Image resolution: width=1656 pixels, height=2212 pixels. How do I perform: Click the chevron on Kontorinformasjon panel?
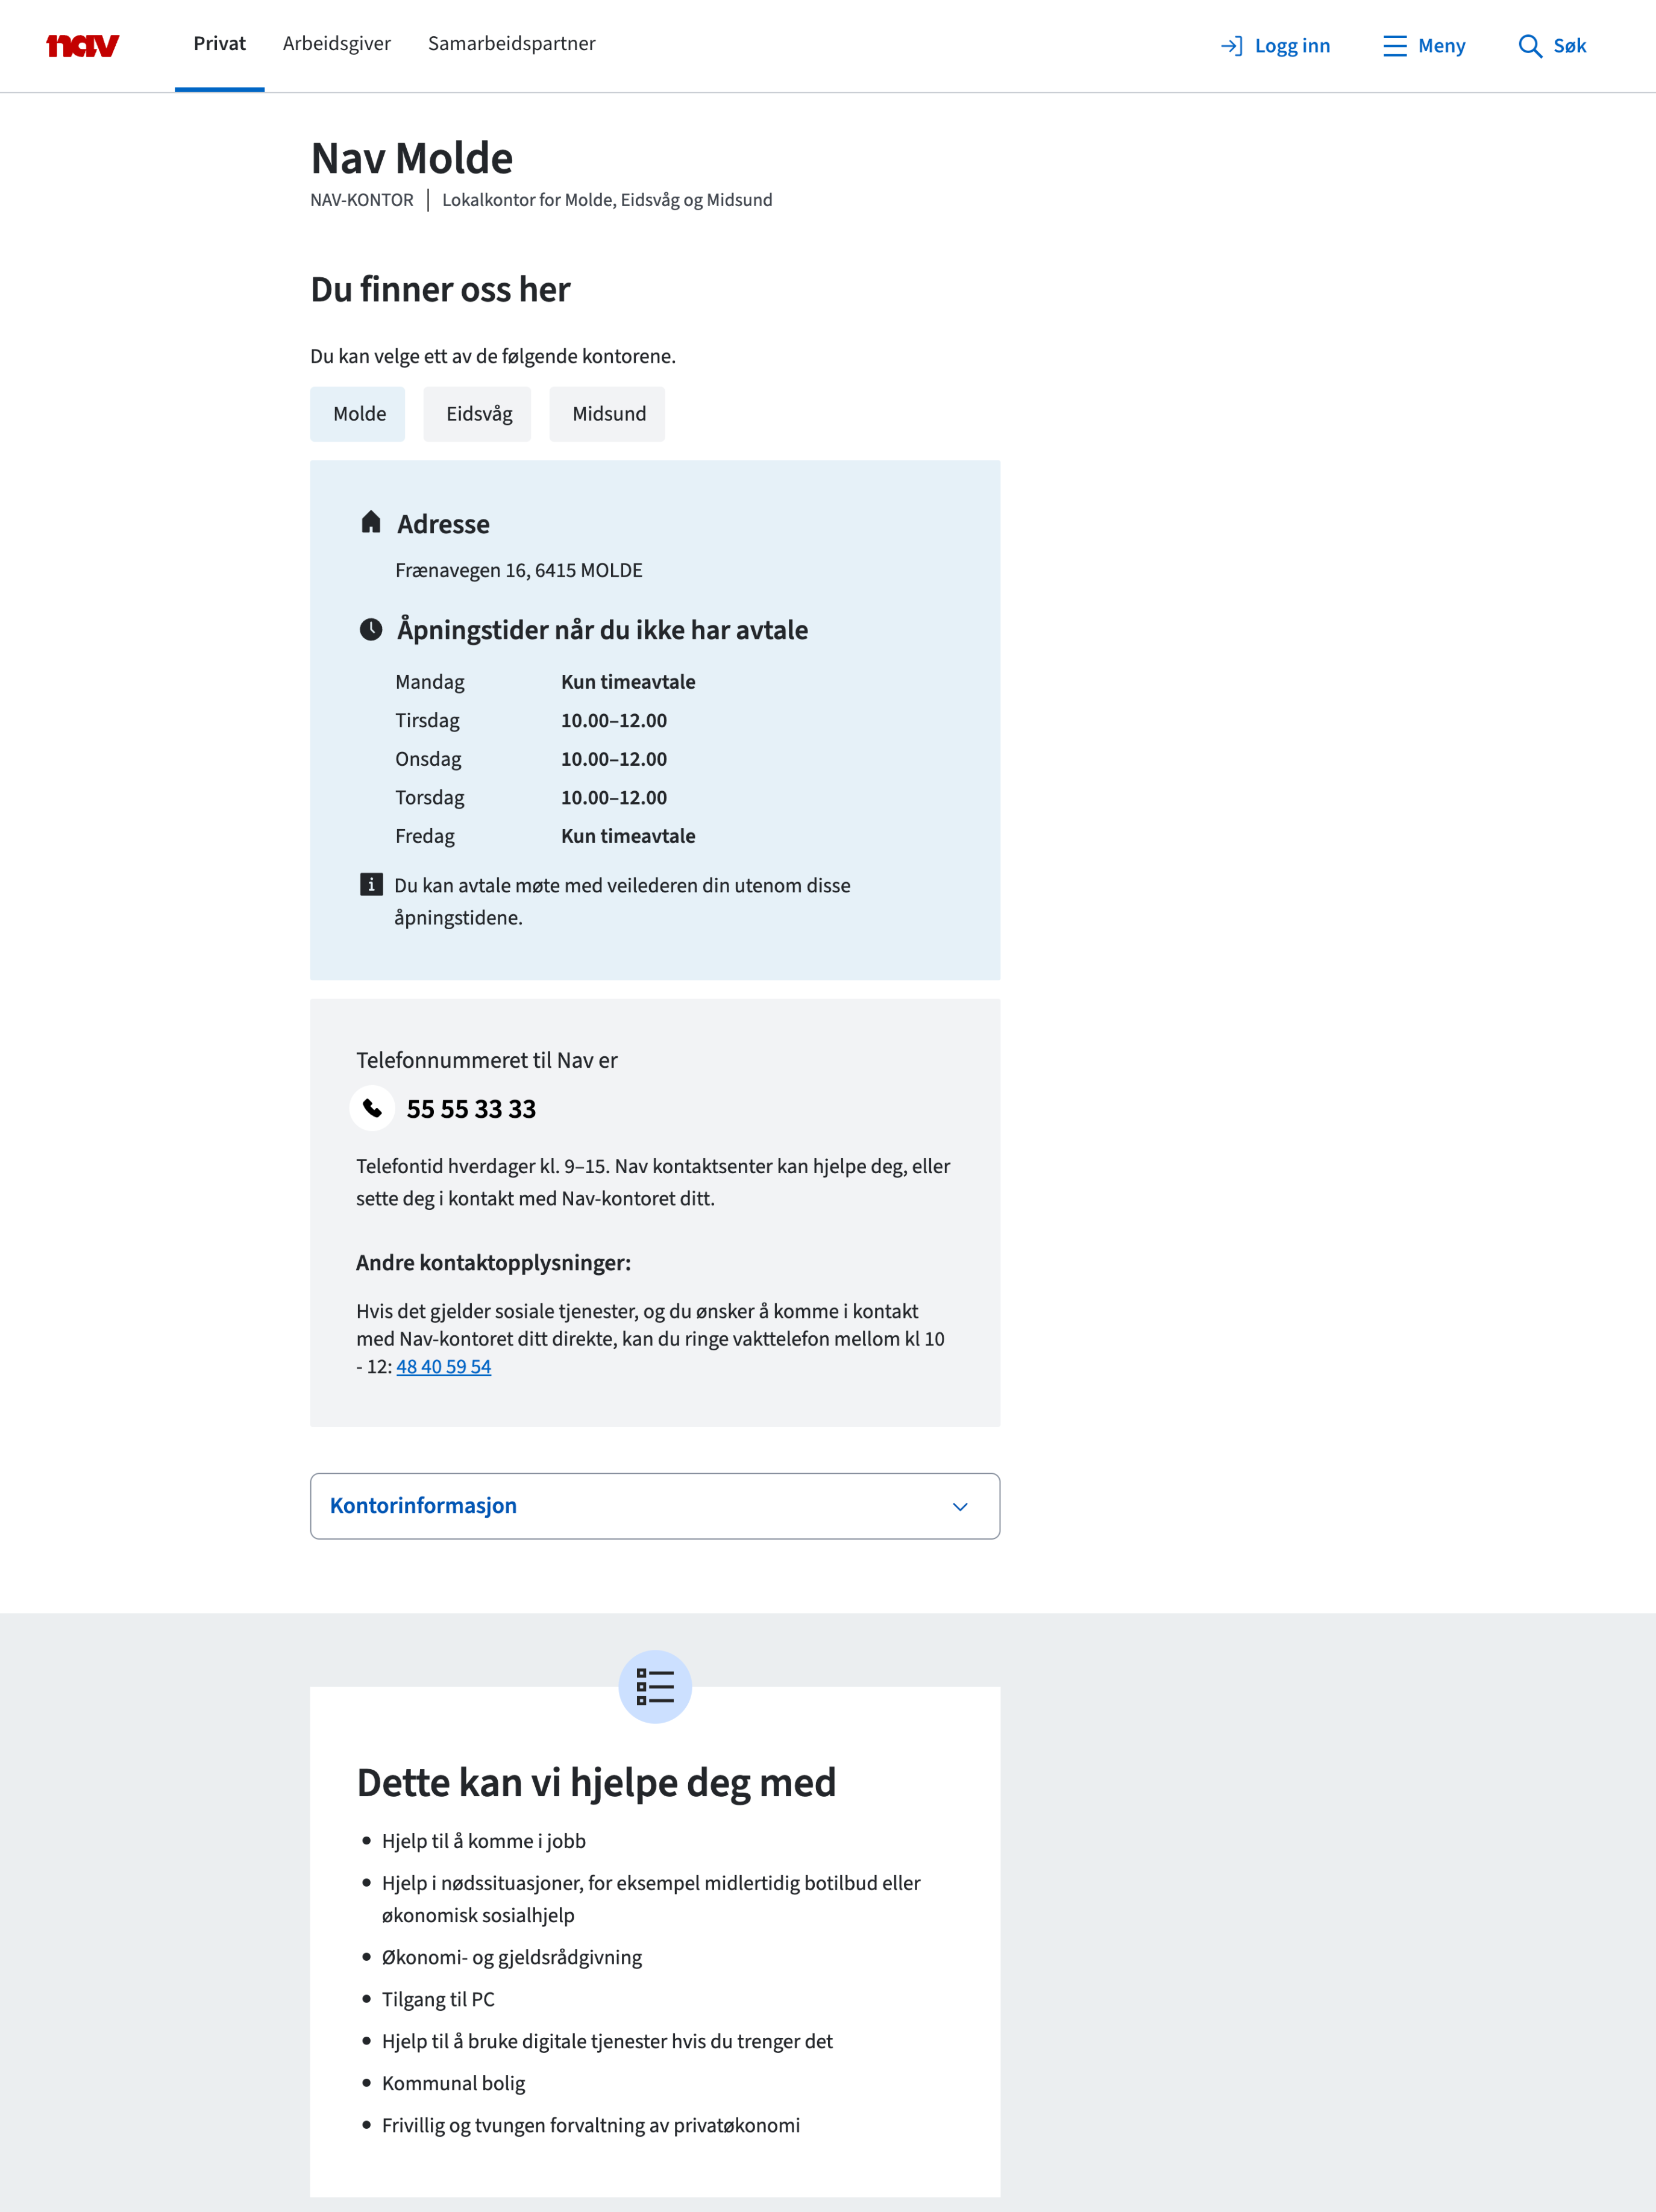pos(960,1506)
